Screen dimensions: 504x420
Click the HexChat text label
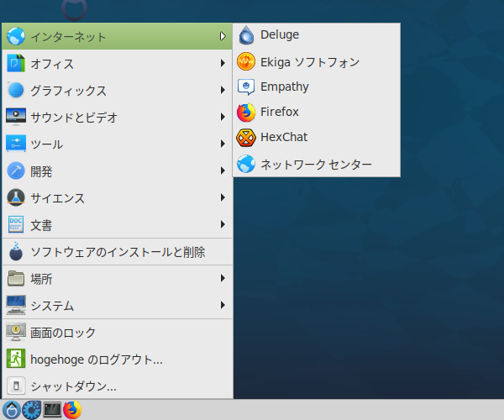click(x=284, y=137)
